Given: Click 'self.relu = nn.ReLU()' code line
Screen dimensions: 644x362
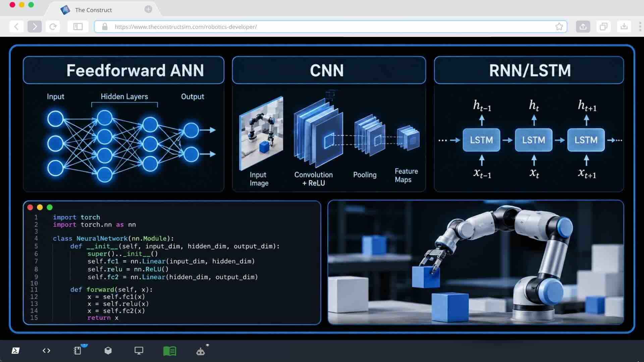Looking at the screenshot, I should 128,269.
